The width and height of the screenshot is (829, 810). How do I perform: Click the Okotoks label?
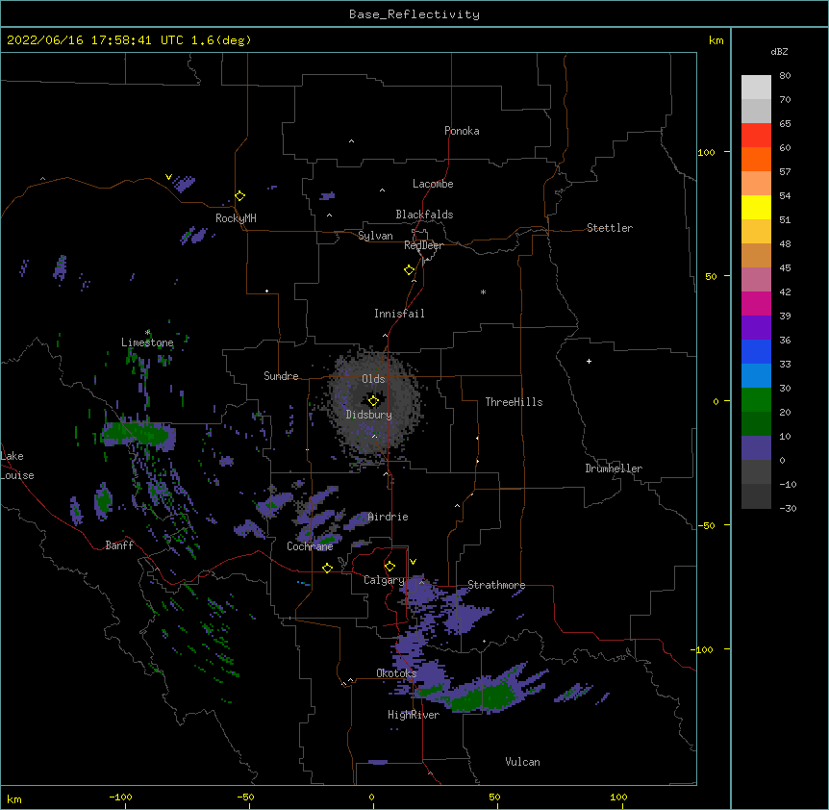[x=396, y=673]
